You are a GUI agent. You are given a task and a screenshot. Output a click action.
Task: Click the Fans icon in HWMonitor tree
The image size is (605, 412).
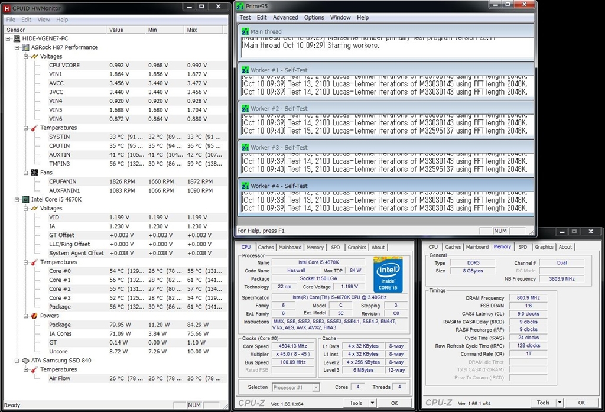point(34,173)
